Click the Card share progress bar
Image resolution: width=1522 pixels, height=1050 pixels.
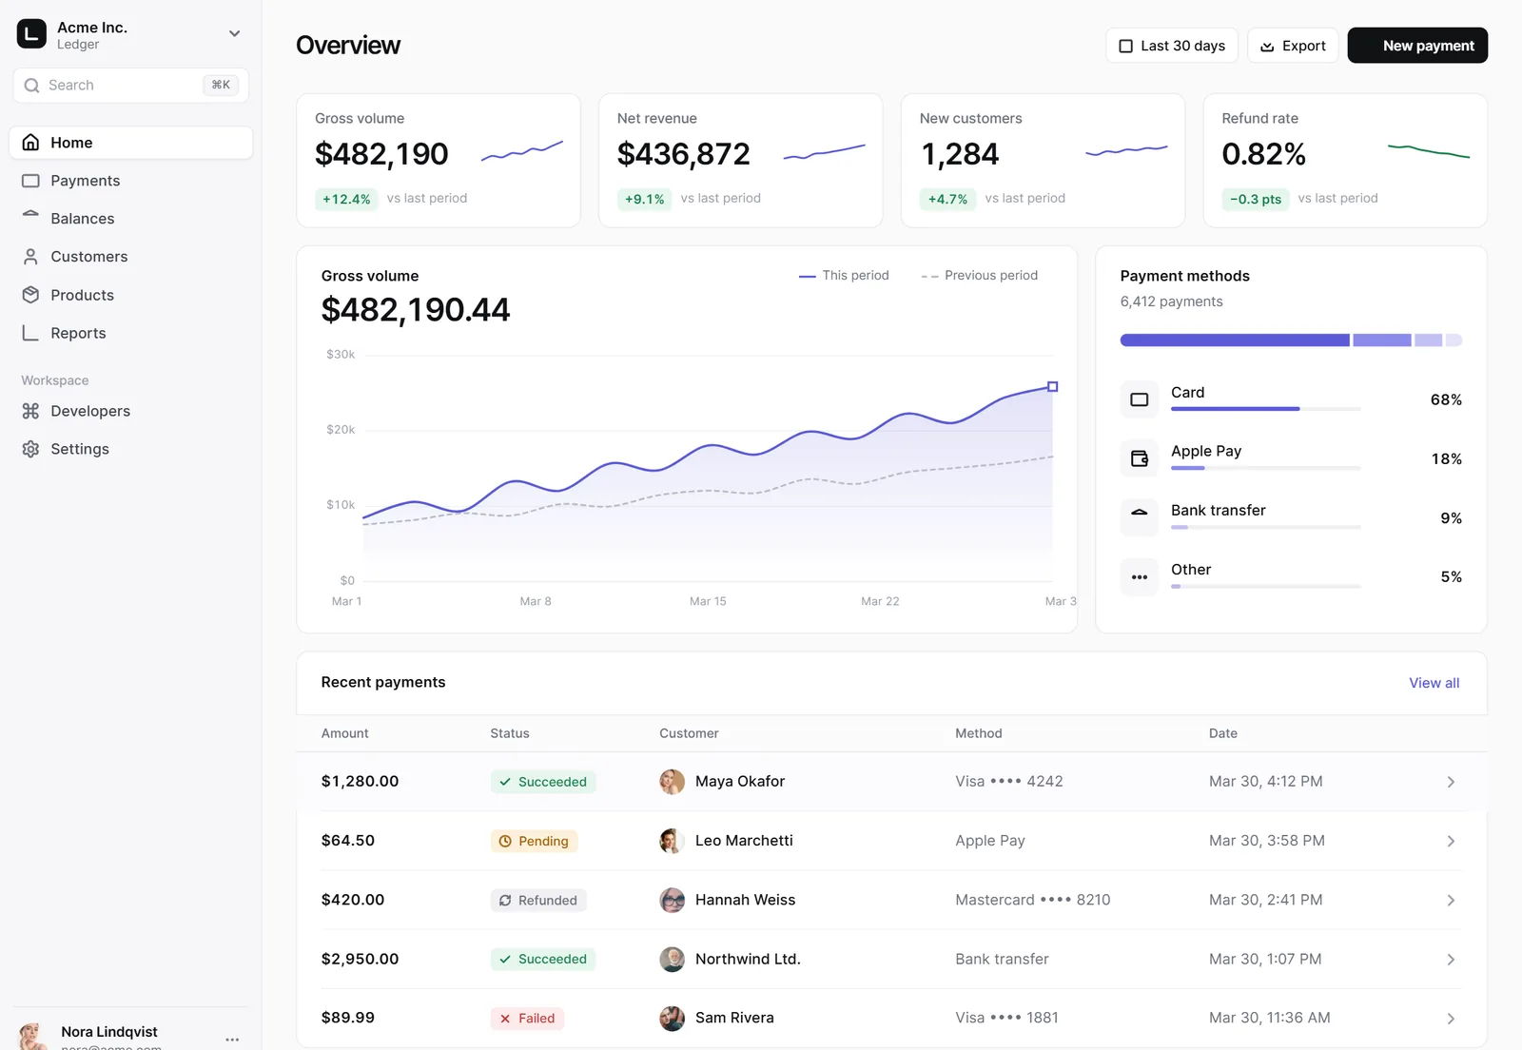pos(1266,409)
